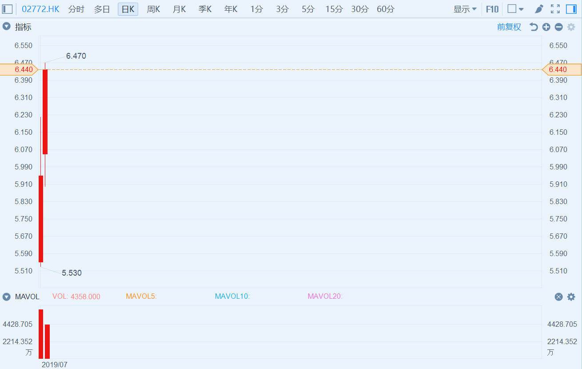Click the first red candlestick body
The height and width of the screenshot is (369, 582).
41,219
